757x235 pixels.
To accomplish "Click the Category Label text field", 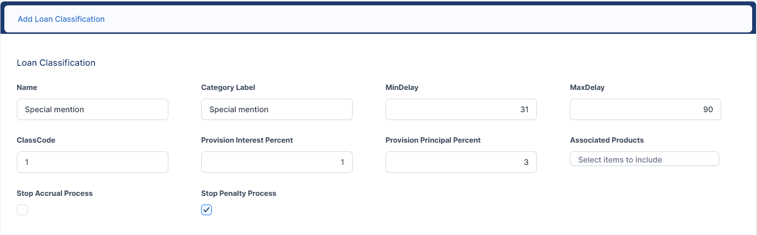I will (x=277, y=109).
